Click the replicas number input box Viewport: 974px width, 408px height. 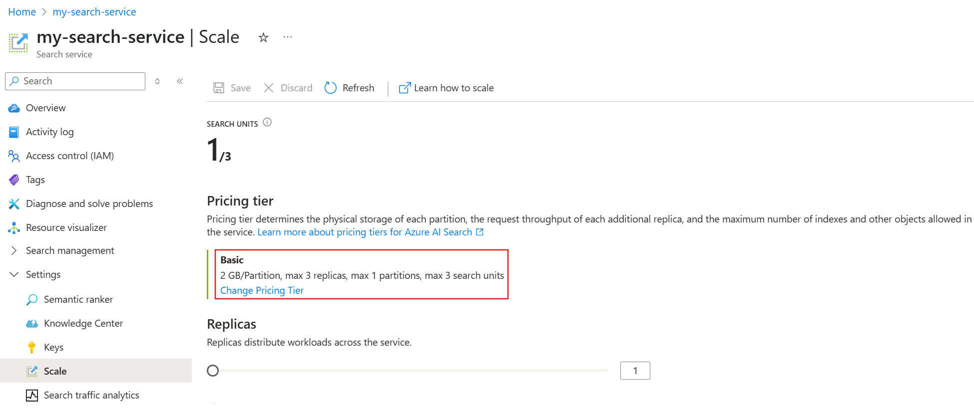click(x=635, y=371)
